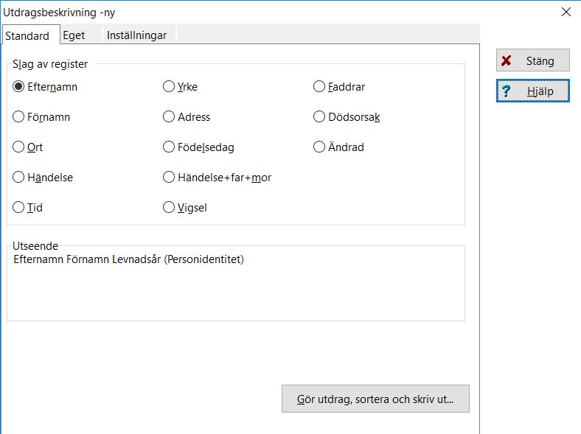The height and width of the screenshot is (434, 581).
Task: Switch to the Standard tab
Action: click(x=27, y=35)
